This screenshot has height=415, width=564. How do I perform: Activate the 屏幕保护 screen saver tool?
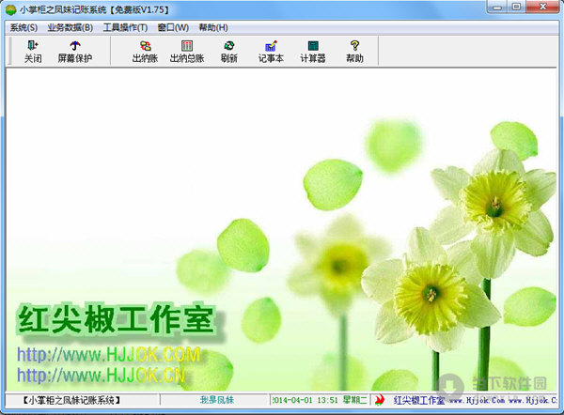click(75, 52)
